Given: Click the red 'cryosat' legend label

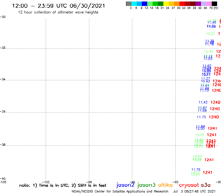Looking at the screenshot, I should point(189,185).
